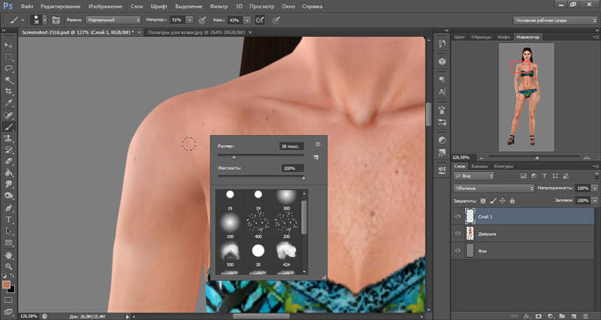Image resolution: width=601 pixels, height=320 pixels.
Task: Select the brush preset labeled 424
Action: [x=286, y=254]
